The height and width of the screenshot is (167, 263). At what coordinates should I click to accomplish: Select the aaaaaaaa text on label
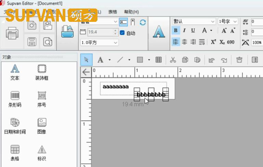pos(116,87)
